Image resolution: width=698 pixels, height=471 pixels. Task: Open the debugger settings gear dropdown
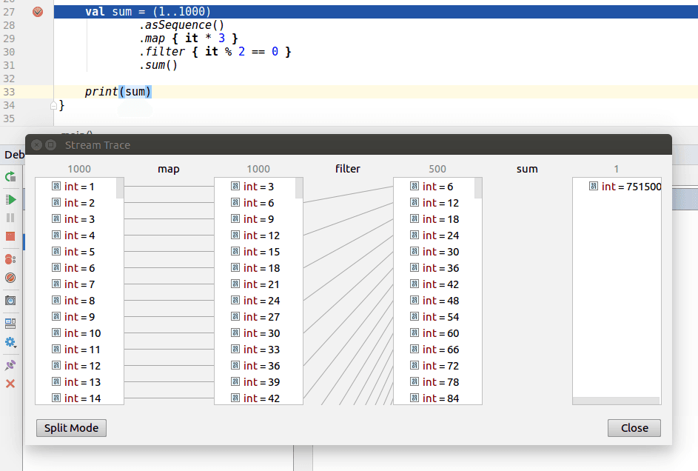click(x=10, y=342)
